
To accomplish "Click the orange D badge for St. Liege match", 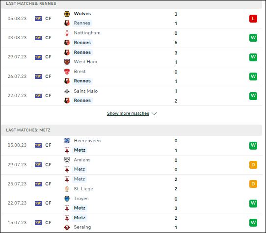I will [x=253, y=184].
